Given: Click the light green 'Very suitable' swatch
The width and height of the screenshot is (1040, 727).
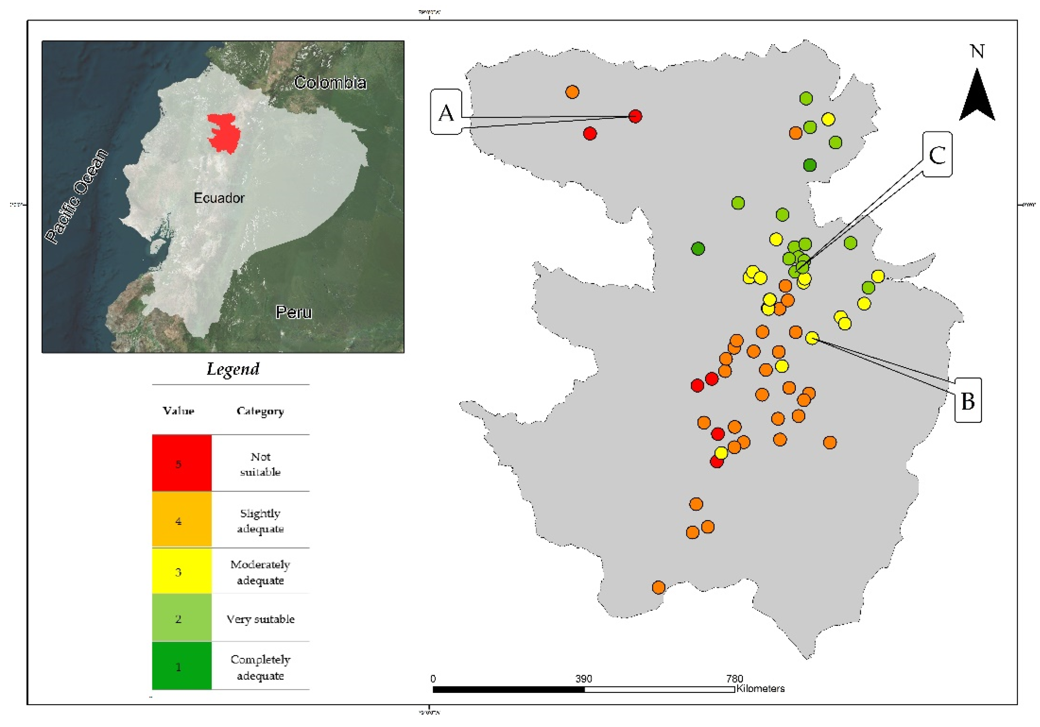Looking at the screenshot, I should click(x=182, y=618).
